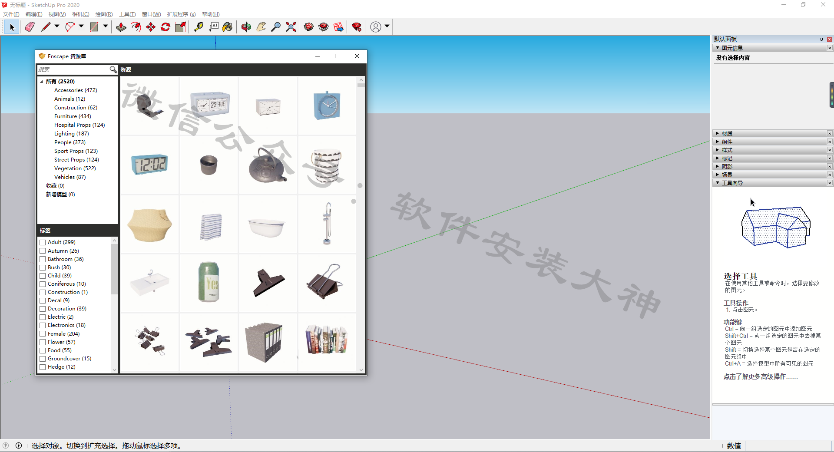Check the Adult (299) tag
Screen dimensions: 834x452
(x=43, y=242)
